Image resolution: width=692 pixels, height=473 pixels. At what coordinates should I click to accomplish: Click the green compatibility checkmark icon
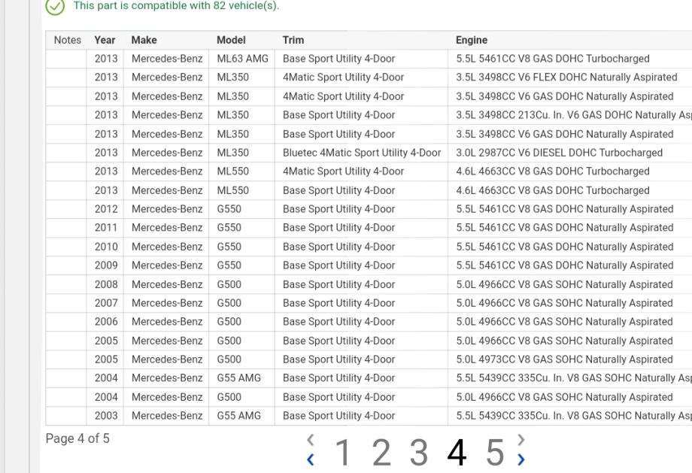pos(55,6)
